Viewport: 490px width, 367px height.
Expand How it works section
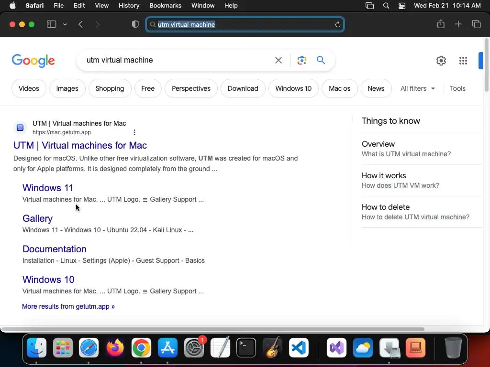[422, 180]
